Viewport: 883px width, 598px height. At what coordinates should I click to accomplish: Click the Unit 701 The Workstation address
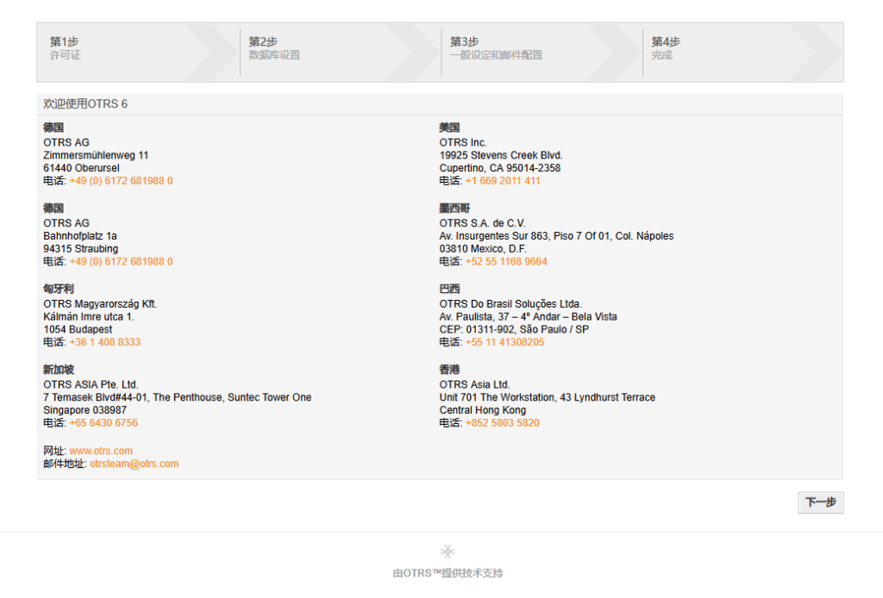[x=548, y=398]
